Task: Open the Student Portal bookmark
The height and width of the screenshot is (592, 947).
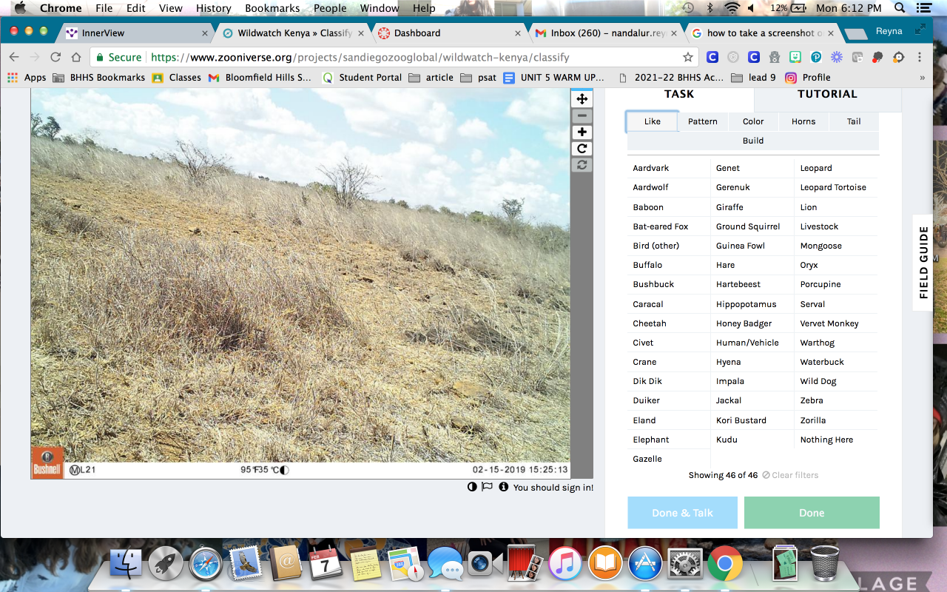Action: (x=362, y=77)
